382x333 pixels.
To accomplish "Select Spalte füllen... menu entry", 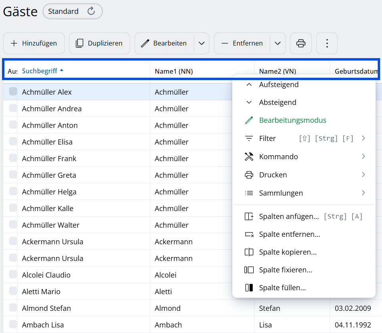I will (304, 288).
